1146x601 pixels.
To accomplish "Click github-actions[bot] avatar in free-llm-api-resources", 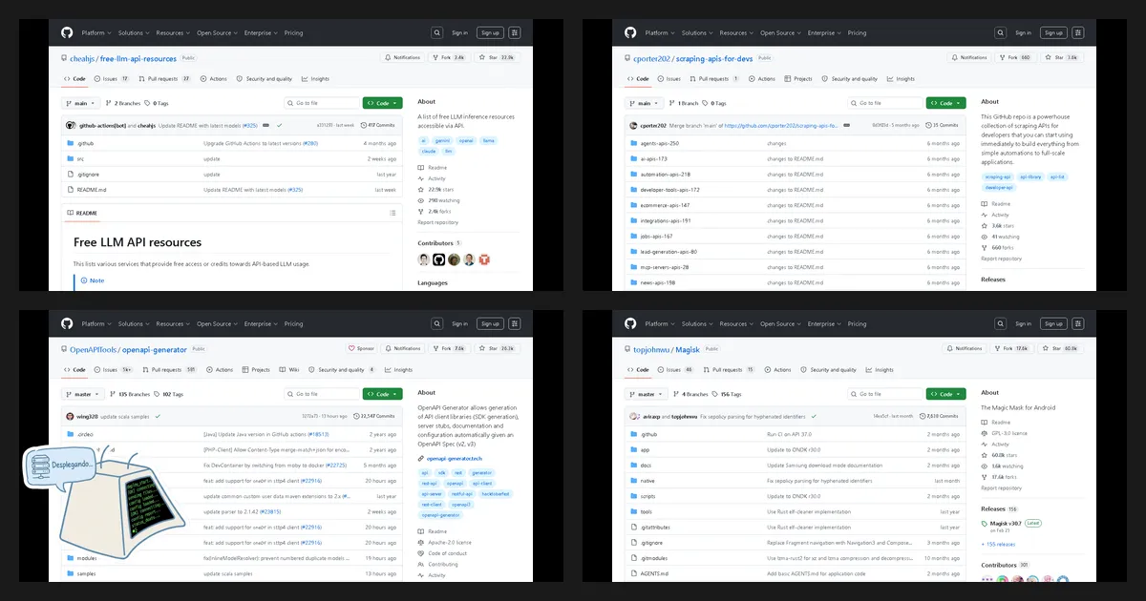I will tap(71, 125).
